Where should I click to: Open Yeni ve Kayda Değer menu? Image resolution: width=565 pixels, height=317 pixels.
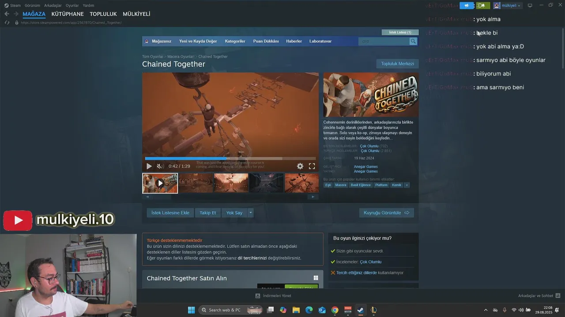[198, 41]
